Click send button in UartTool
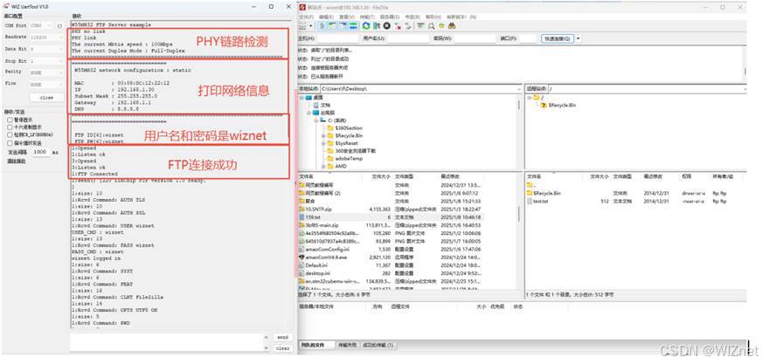 (282, 337)
